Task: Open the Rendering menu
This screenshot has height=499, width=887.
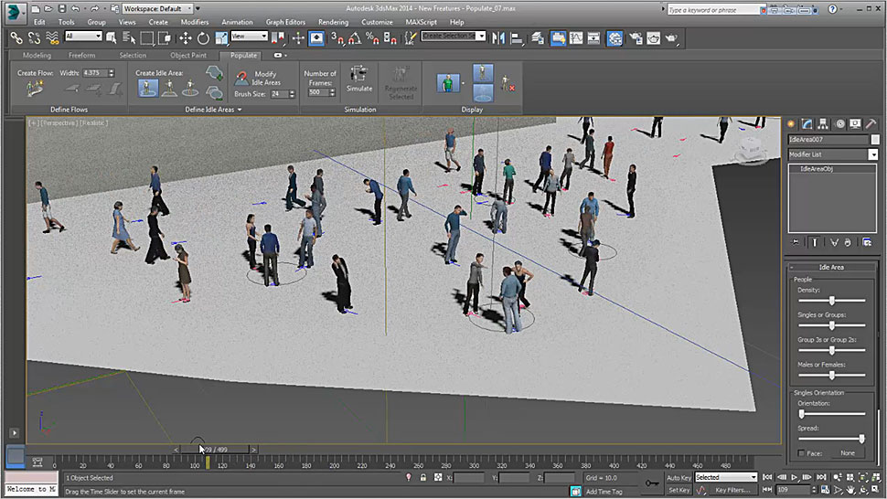Action: 333,22
